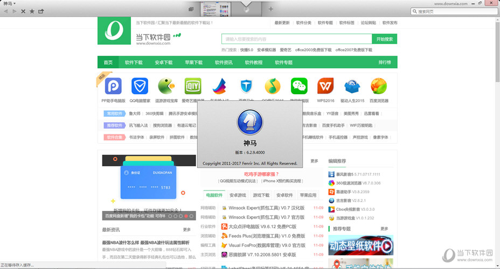
Task: Click the 推荐软件 purple tag
Action: [114, 125]
